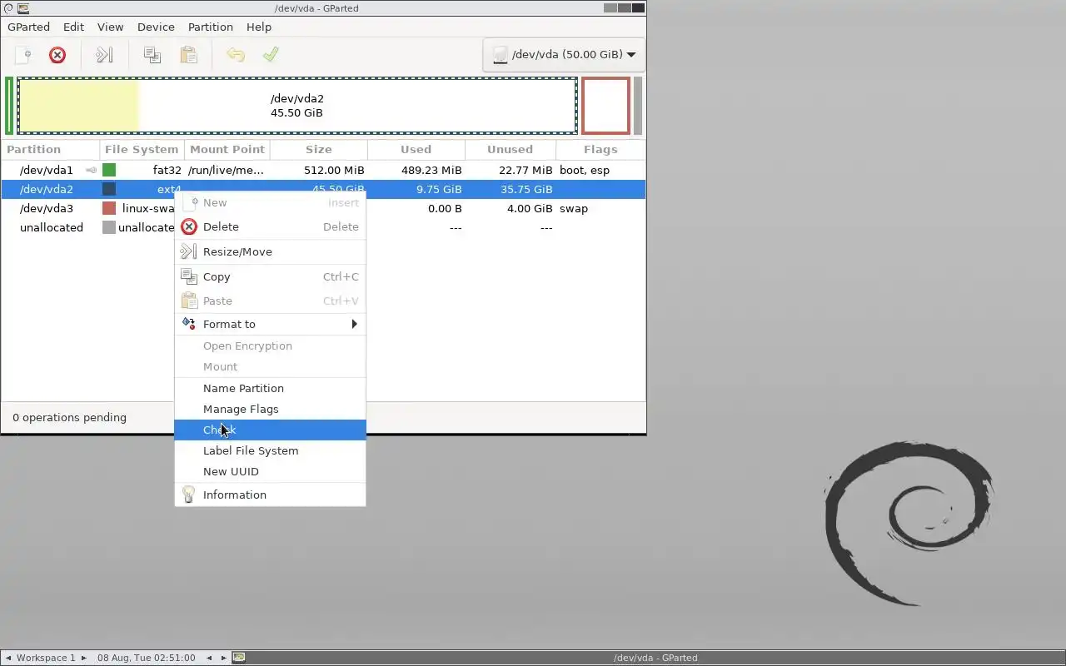Choose Copy in the context menu
Screen dimensions: 1066x666
pyautogui.click(x=270, y=276)
